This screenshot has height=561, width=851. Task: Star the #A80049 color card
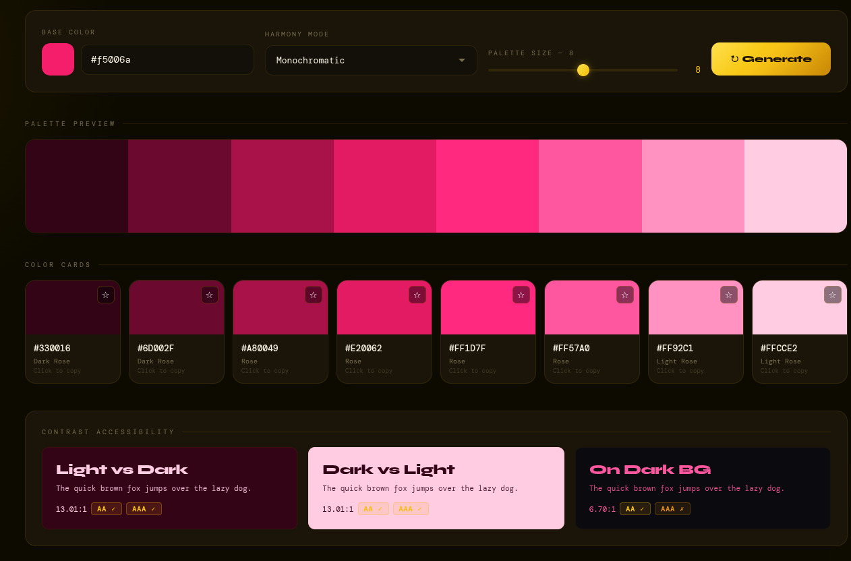314,295
